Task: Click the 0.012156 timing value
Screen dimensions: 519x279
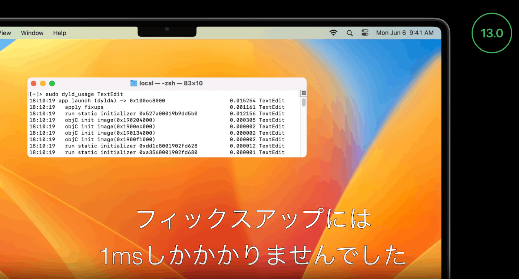Action: (x=242, y=113)
